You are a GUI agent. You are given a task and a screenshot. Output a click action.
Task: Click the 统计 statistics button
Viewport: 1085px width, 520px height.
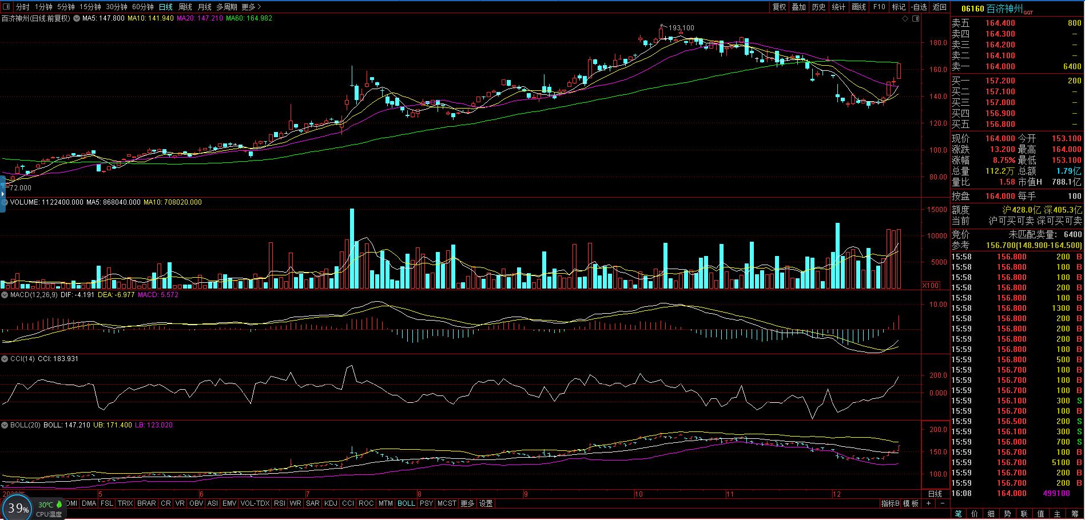click(838, 7)
